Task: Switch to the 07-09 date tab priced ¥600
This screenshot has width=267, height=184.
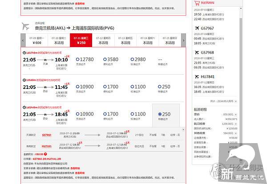Action: [37, 40]
